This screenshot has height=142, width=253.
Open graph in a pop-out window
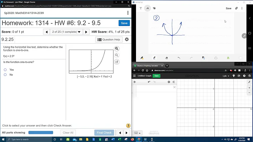[x=117, y=62]
